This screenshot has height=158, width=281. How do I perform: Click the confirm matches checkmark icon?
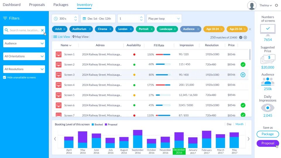241,37
